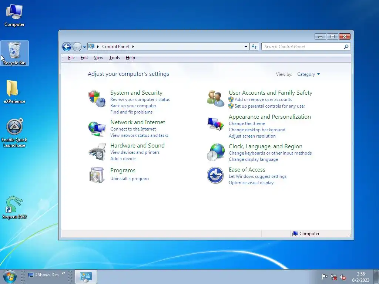Open Appearance and Personalization category

click(x=270, y=117)
